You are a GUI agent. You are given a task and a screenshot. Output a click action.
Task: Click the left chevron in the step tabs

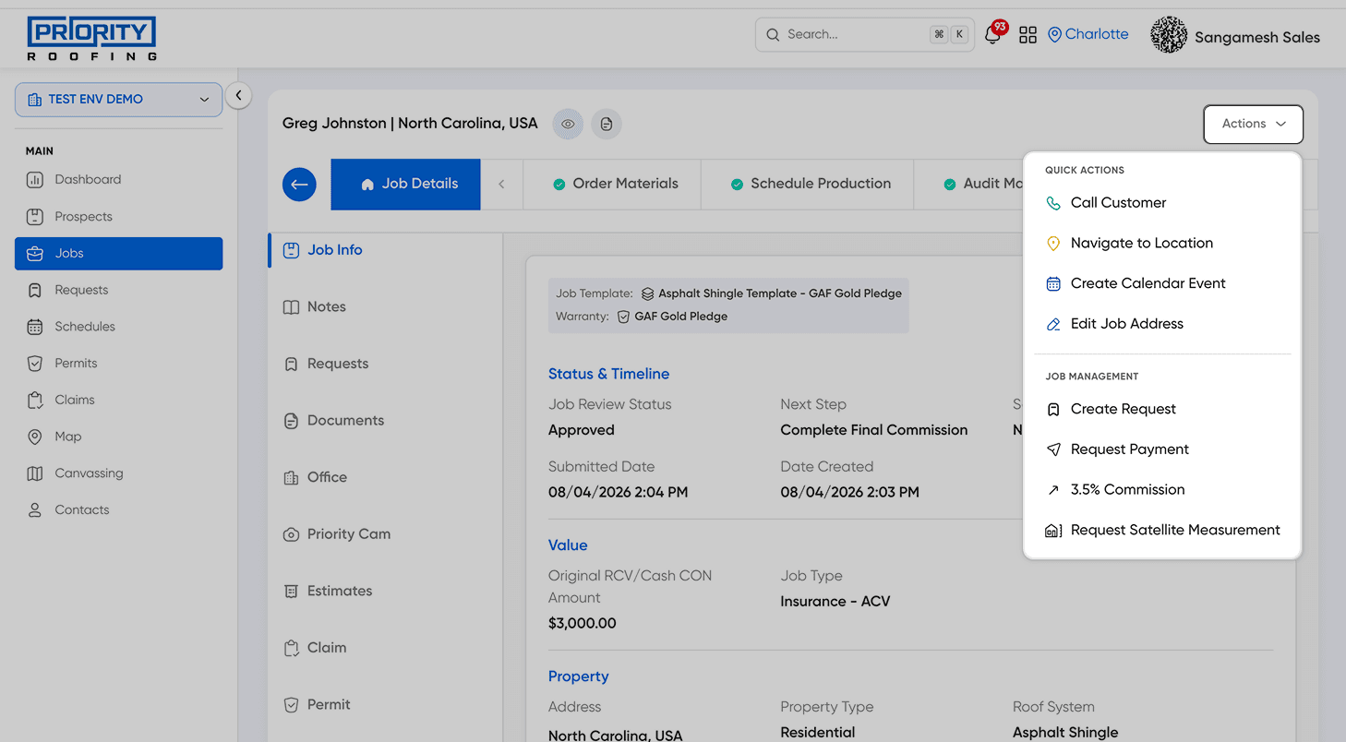[501, 185]
